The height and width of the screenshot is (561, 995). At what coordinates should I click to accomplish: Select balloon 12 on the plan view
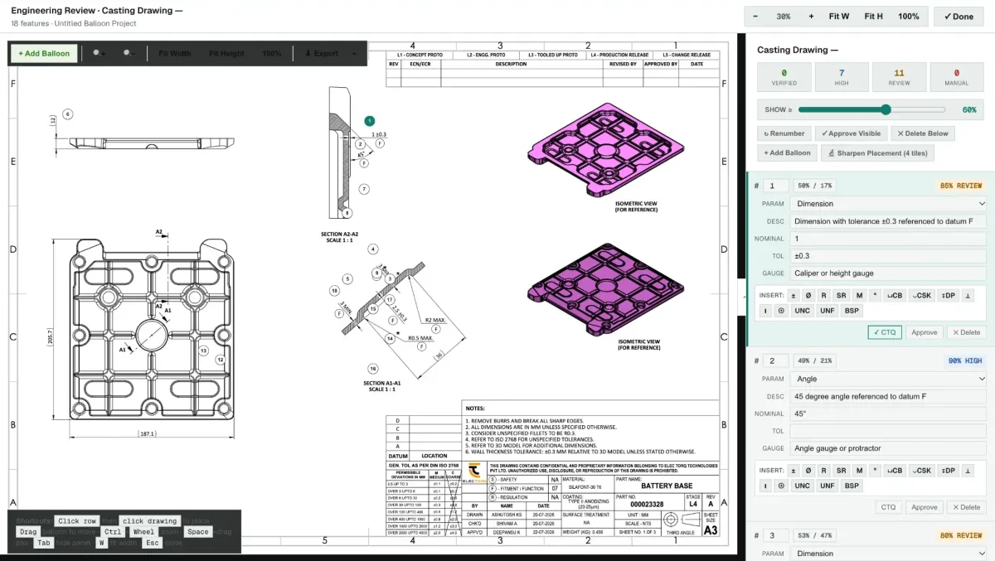(220, 360)
